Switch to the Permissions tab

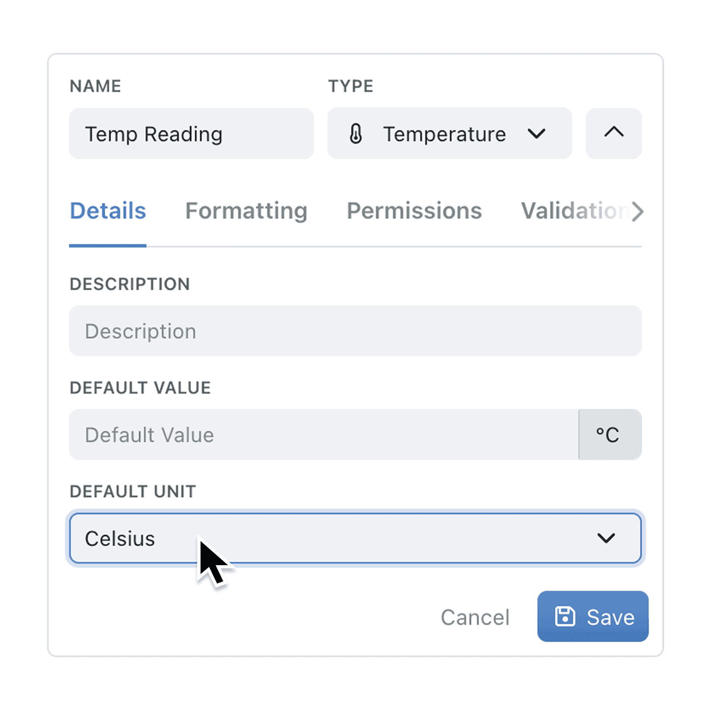click(414, 211)
